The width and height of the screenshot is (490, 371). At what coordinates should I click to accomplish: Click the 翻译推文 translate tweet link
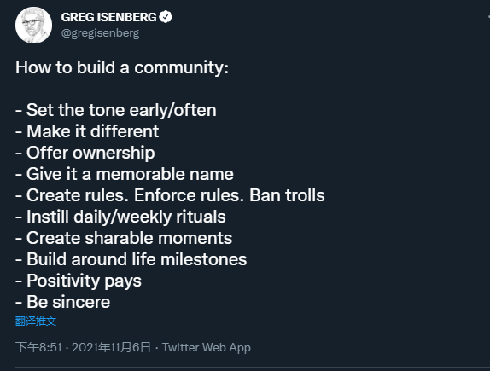tap(36, 321)
